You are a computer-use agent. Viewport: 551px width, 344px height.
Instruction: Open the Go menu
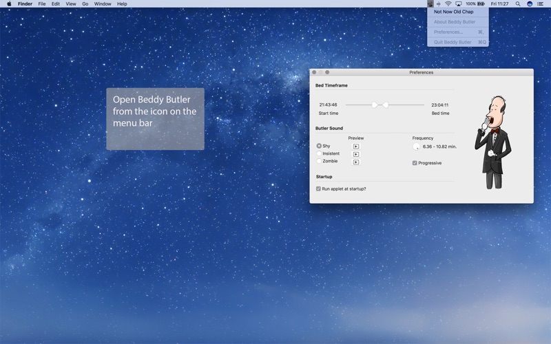(x=85, y=4)
